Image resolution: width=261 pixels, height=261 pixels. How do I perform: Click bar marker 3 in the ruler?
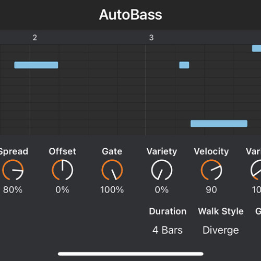coord(151,38)
